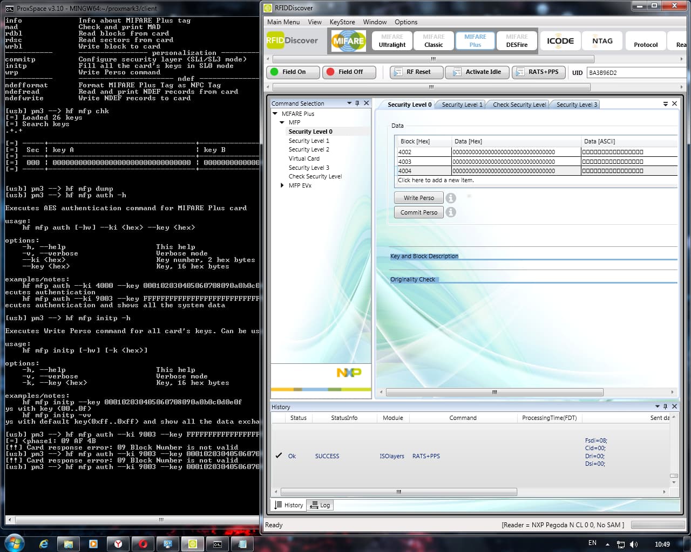Click the ProxSpace terminal horizontal scrollbar
The image size is (691, 552).
(161, 520)
